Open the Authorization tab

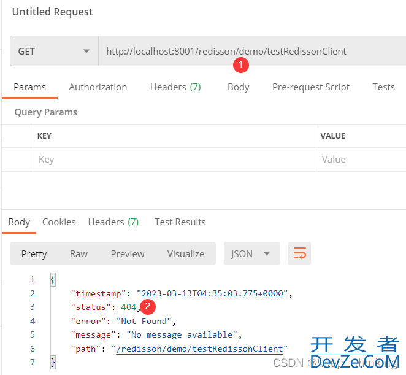pos(98,87)
